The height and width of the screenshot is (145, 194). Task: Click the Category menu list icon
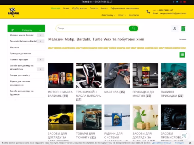[13, 30]
